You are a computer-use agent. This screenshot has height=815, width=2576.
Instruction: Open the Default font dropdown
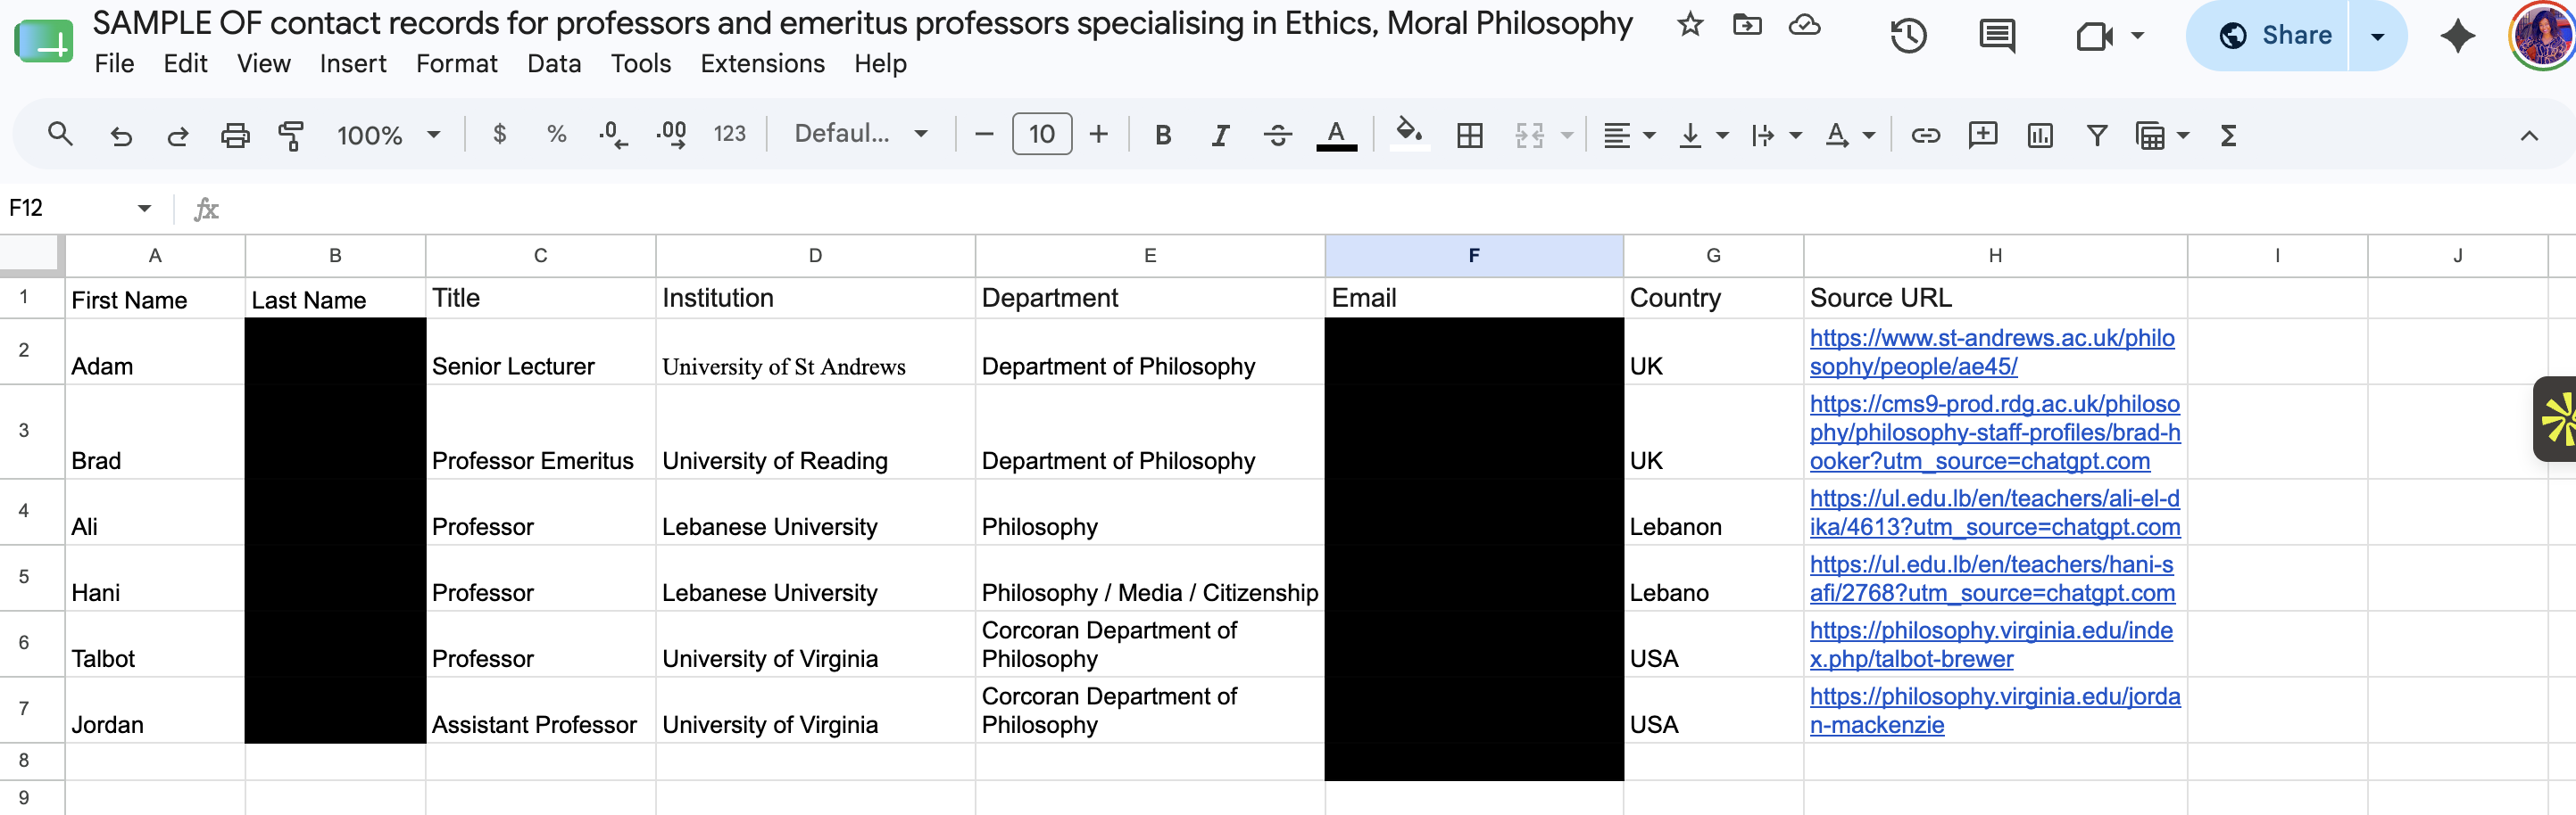click(x=861, y=134)
